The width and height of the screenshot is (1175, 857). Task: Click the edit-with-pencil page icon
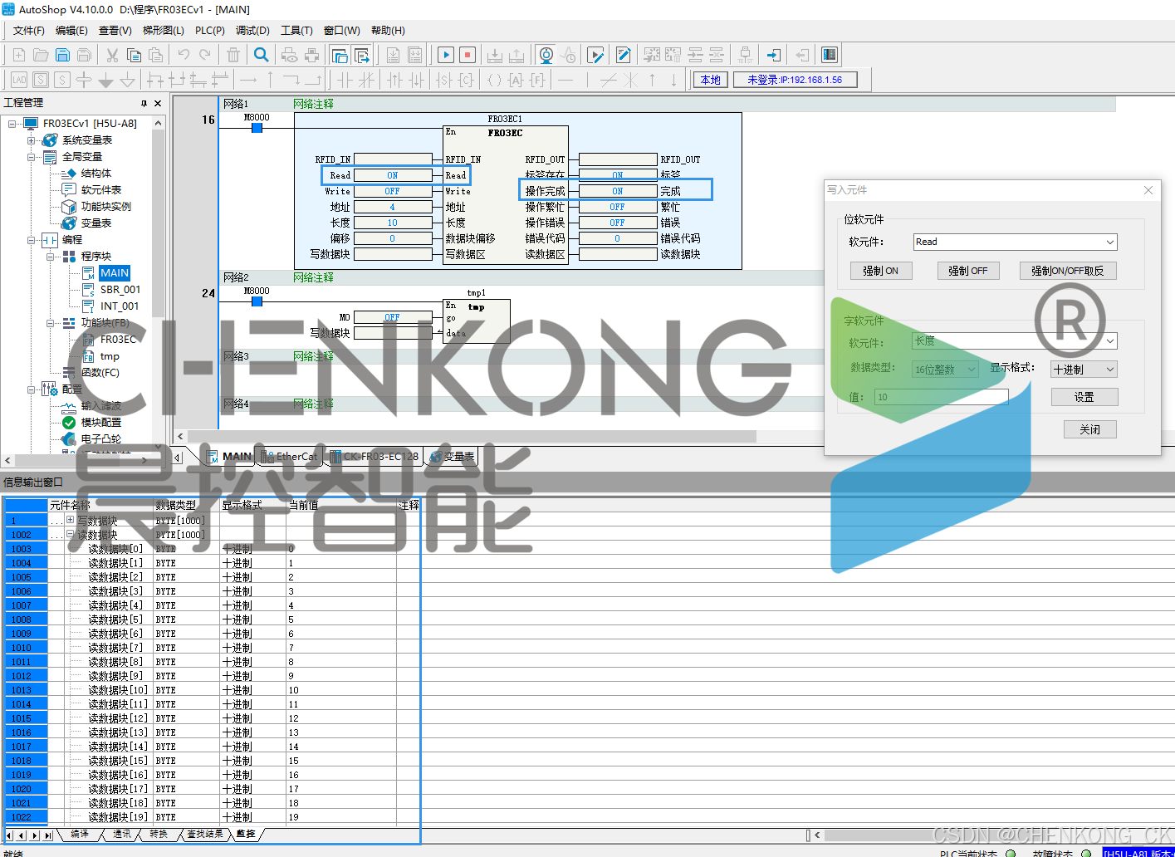point(624,55)
